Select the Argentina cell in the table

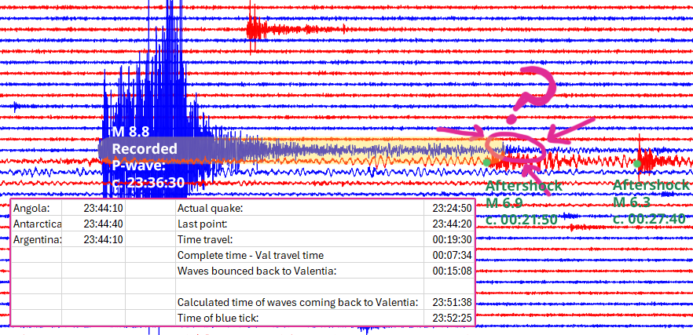pos(37,240)
